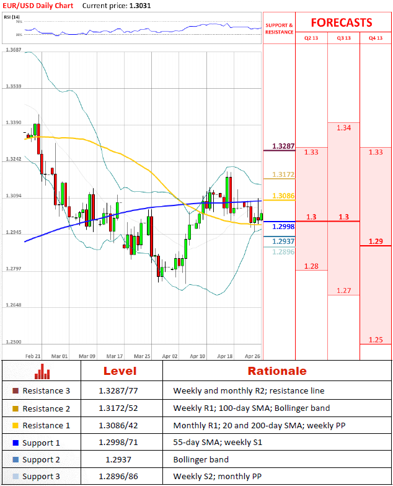
Task: Click the Support 1 blue color swatch
Action: tap(15, 443)
